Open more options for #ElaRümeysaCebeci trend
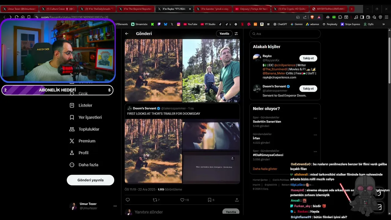This screenshot has width=391, height=220. pyautogui.click(x=315, y=152)
